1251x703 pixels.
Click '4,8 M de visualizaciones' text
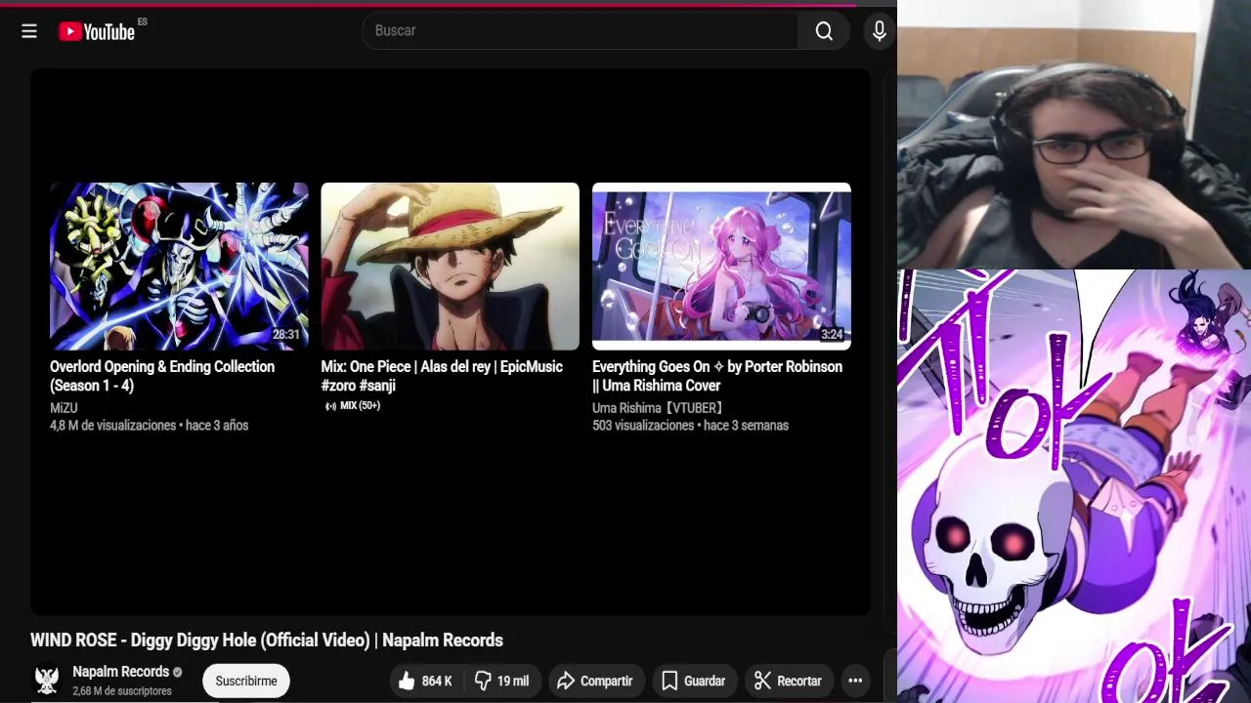[x=113, y=426]
